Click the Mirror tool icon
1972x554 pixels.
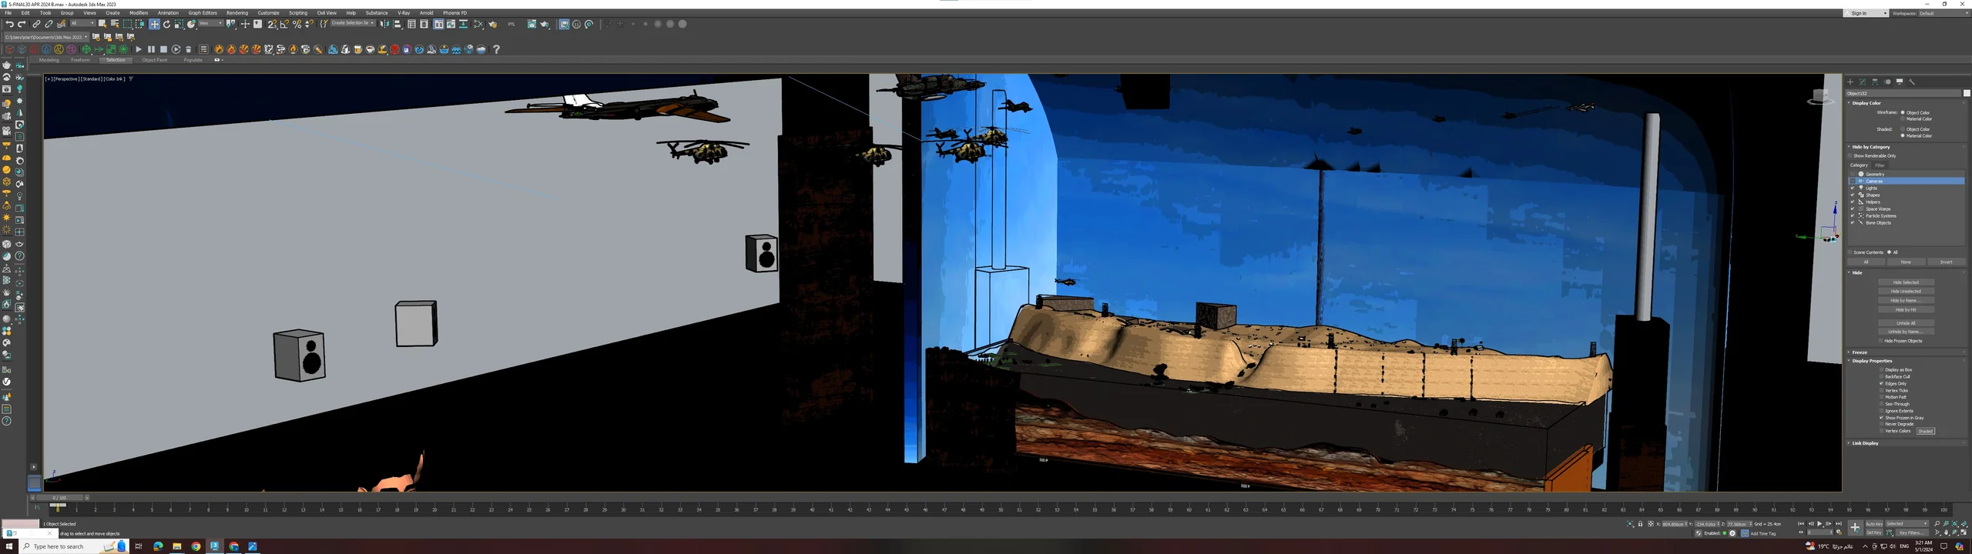pos(384,24)
